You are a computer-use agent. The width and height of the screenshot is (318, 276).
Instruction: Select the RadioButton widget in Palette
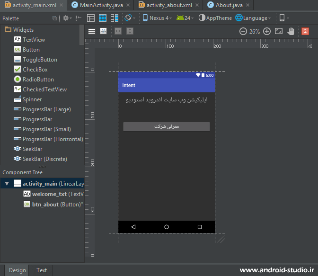38,80
